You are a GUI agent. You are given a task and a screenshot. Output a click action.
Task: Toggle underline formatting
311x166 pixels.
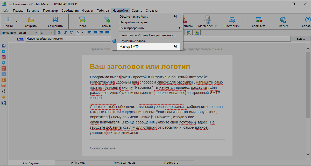(x=71, y=33)
